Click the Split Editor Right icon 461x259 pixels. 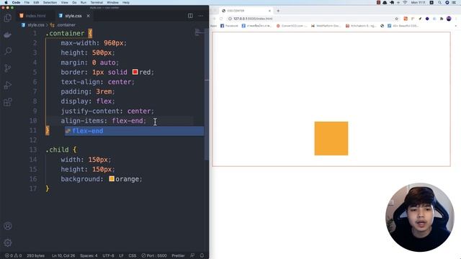(x=190, y=16)
